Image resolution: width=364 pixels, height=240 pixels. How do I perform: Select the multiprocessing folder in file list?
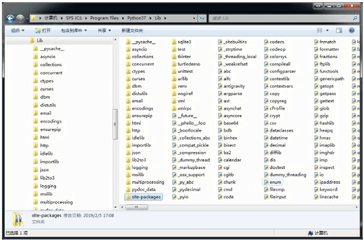145,182
